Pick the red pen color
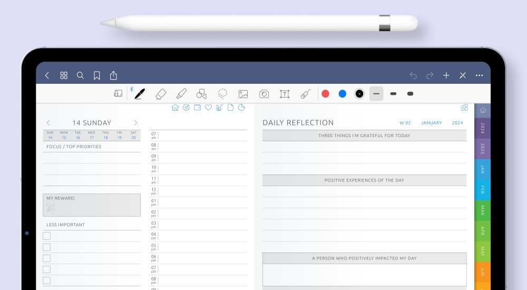 click(x=325, y=94)
